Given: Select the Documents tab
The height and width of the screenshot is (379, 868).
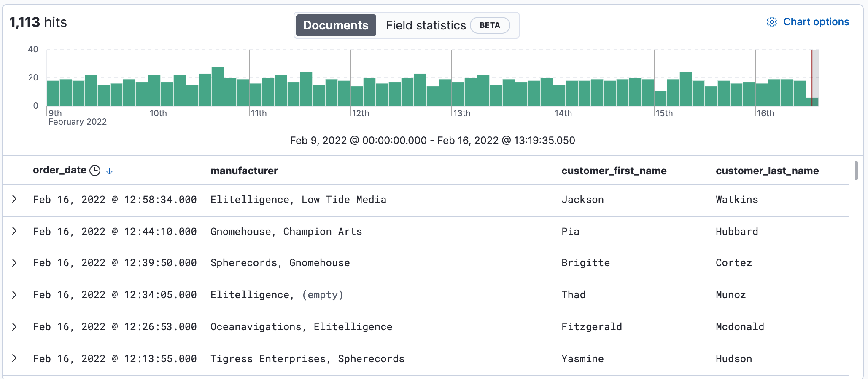Looking at the screenshot, I should pyautogui.click(x=336, y=25).
